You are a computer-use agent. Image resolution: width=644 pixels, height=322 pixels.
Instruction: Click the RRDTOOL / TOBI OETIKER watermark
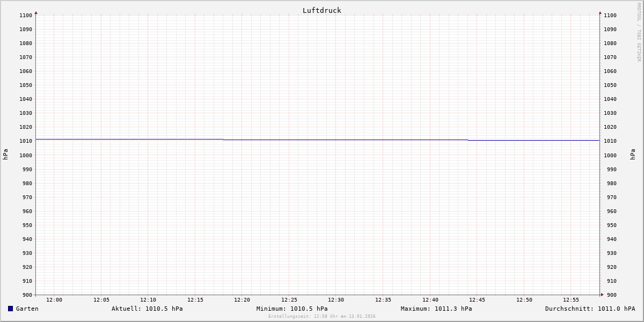639,32
